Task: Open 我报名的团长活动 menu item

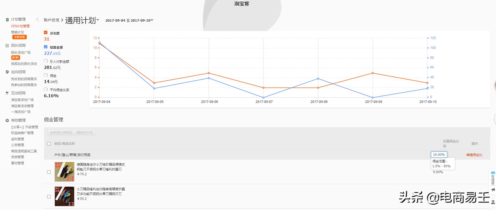Action: pyautogui.click(x=24, y=64)
